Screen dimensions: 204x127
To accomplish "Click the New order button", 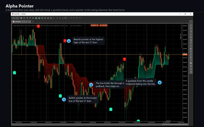I will [16, 18].
